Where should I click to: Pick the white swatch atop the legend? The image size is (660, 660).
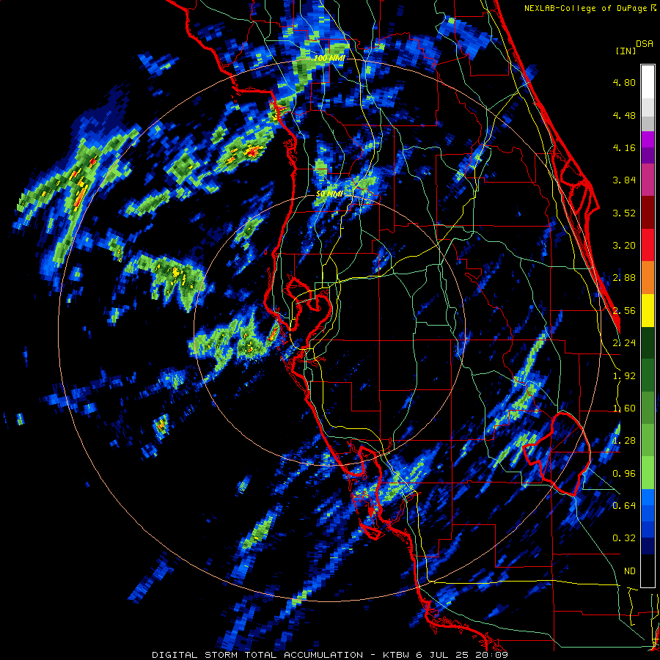point(648,82)
